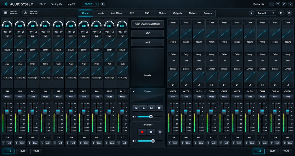Go back with the left arrow by Preset1
Screen dimensions: 295x156
252,13
